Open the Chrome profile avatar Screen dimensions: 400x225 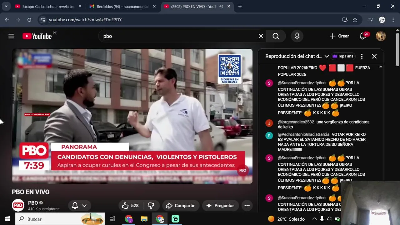pos(382,20)
